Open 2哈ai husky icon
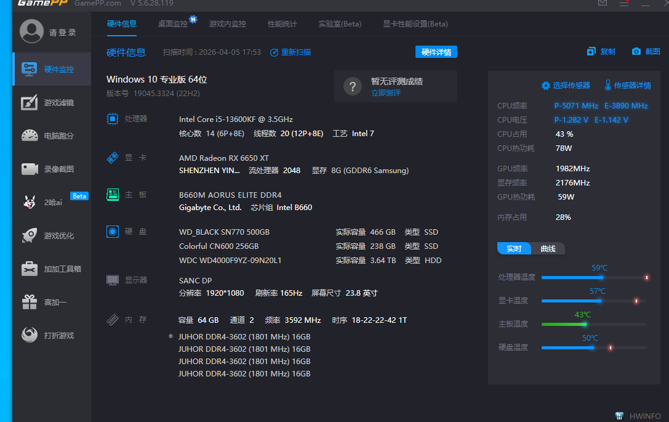The width and height of the screenshot is (669, 422). [30, 202]
